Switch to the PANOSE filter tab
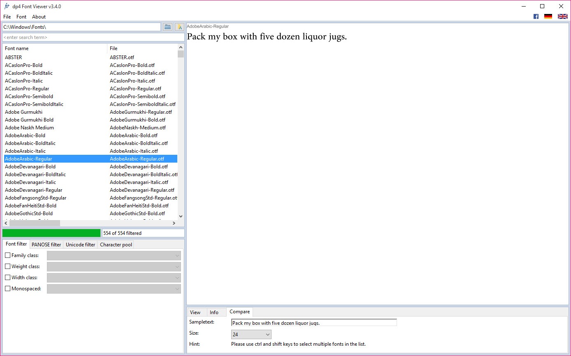Image resolution: width=571 pixels, height=356 pixels. click(46, 245)
